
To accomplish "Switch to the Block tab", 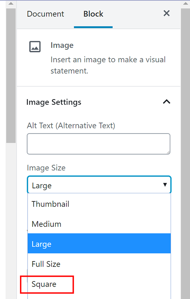I will coord(93,14).
